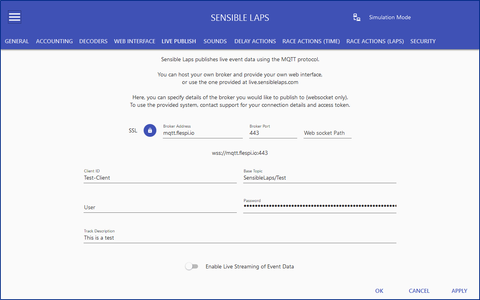Screen dimensions: 480x300
Task: Open Race Actions (Laps) tab
Action: coord(375,41)
